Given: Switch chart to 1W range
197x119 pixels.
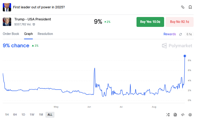Looking at the screenshot, I should pyautogui.click(x=32, y=115).
